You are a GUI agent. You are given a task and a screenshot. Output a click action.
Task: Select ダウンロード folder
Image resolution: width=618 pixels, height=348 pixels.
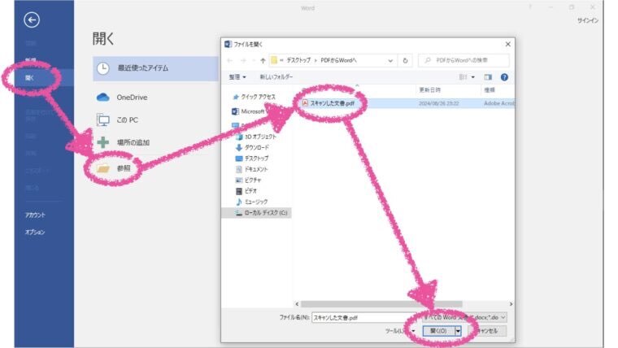click(x=257, y=147)
